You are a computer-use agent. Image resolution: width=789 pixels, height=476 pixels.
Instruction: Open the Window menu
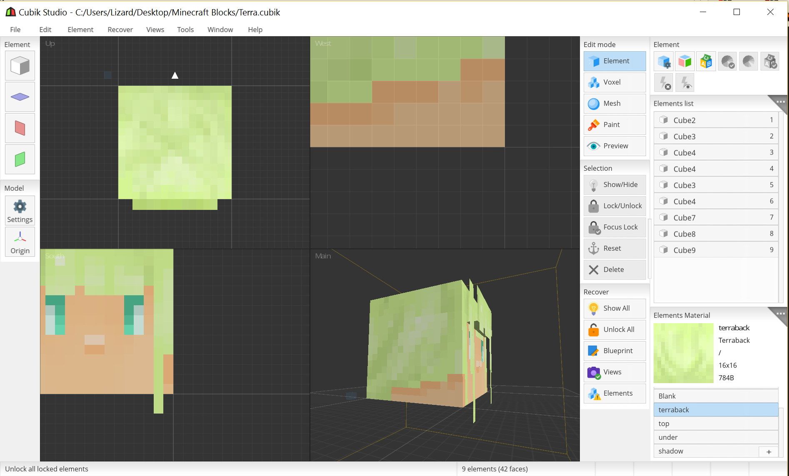coord(220,30)
